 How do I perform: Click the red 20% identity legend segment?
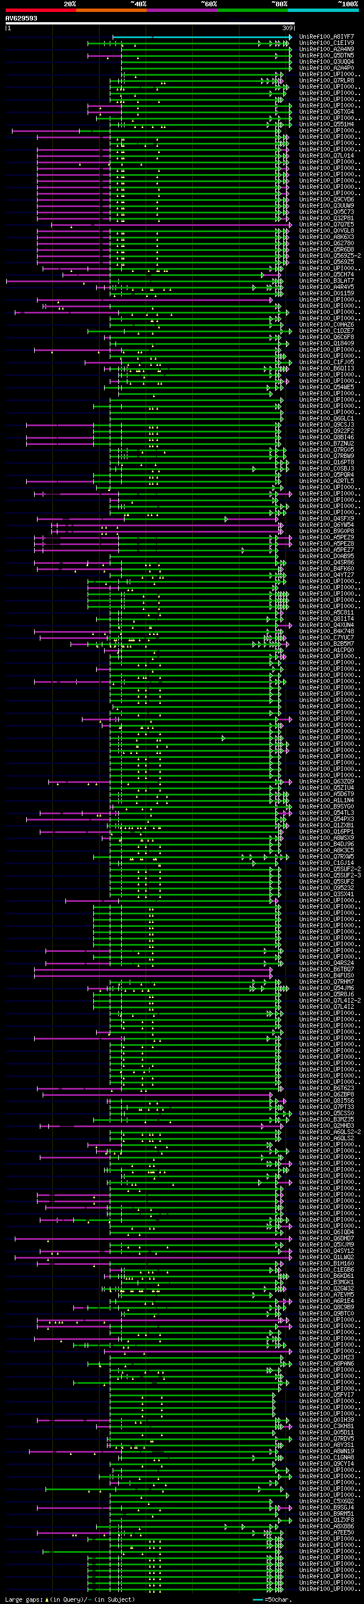(x=40, y=10)
